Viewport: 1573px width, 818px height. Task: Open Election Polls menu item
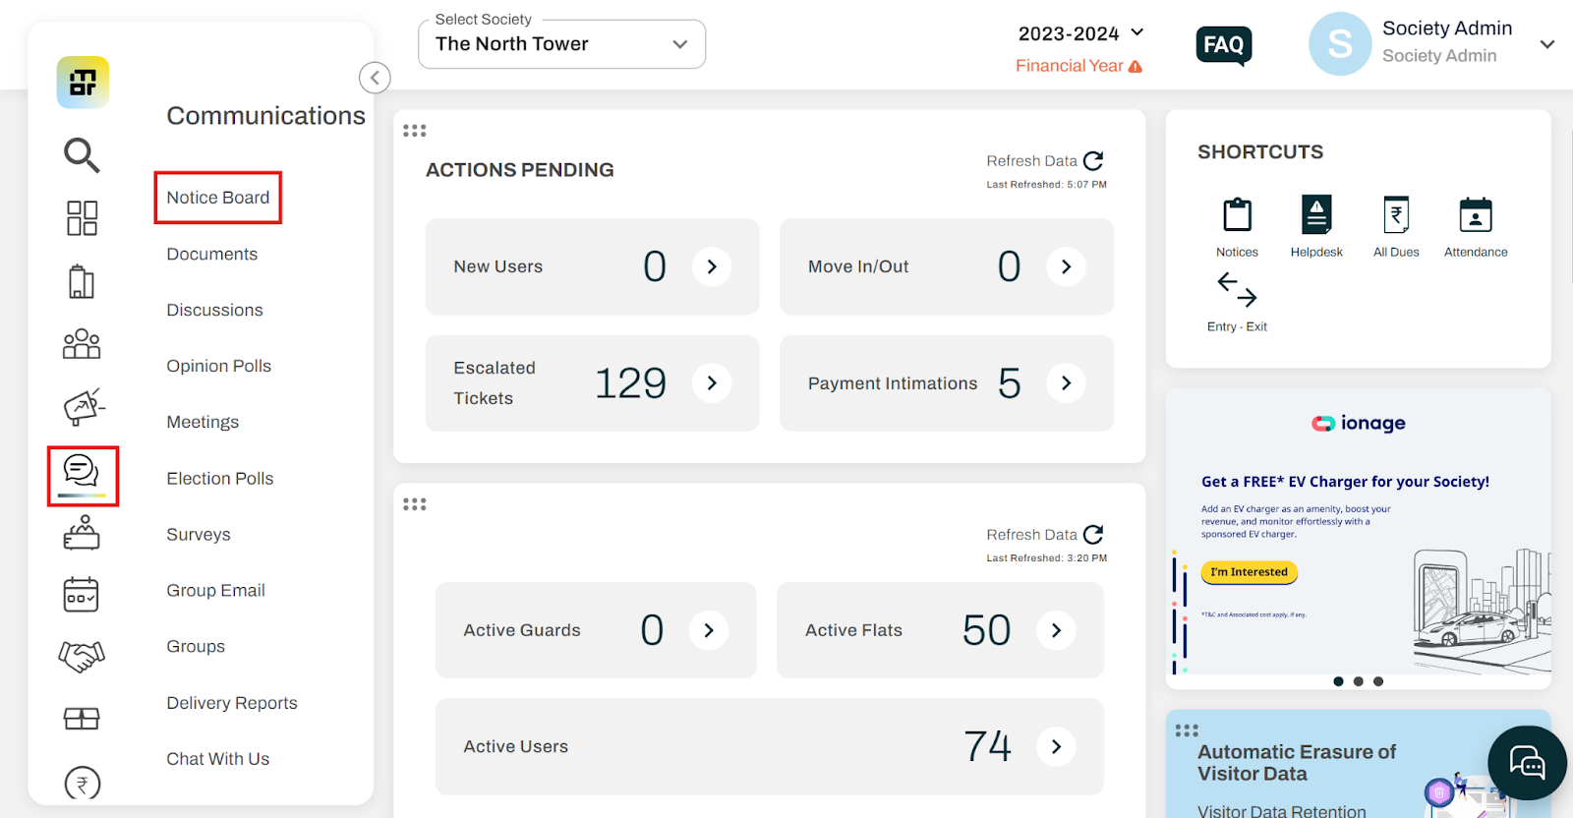(220, 479)
